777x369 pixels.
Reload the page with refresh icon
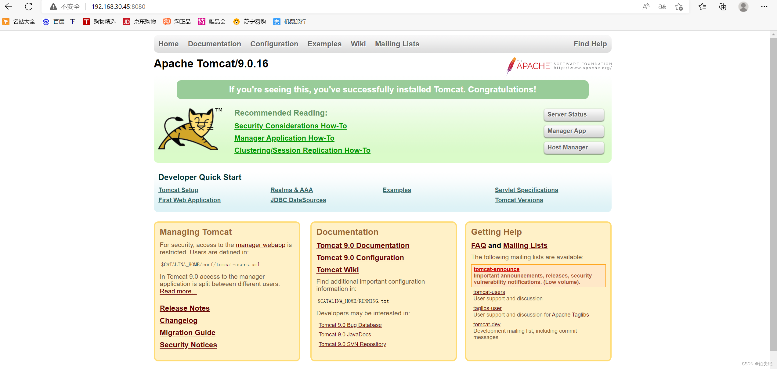[29, 6]
